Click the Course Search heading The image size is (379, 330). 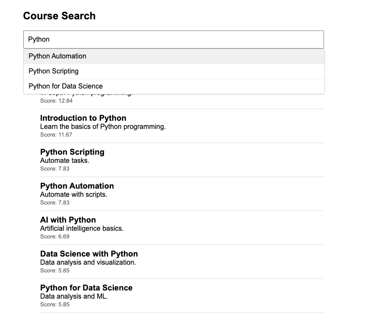pyautogui.click(x=59, y=16)
